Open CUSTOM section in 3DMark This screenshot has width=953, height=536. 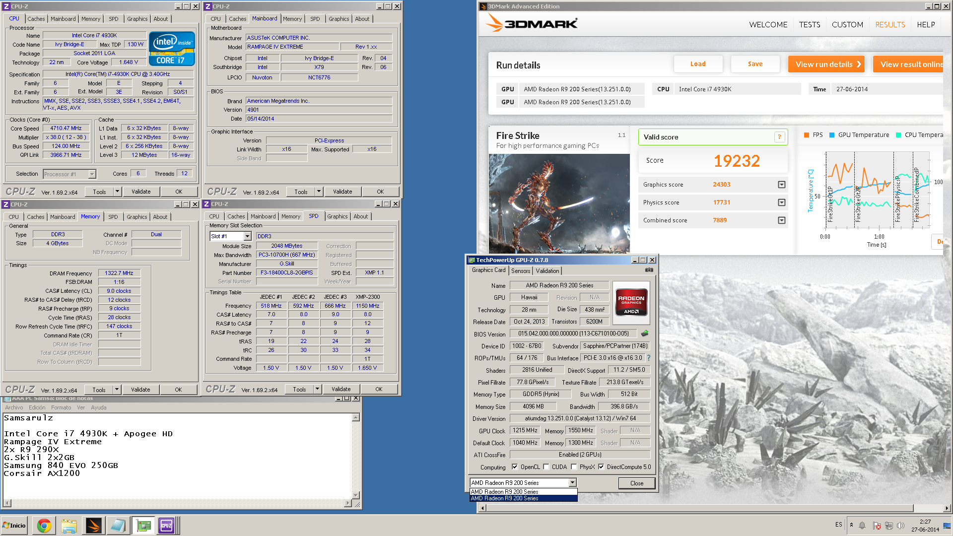point(847,24)
